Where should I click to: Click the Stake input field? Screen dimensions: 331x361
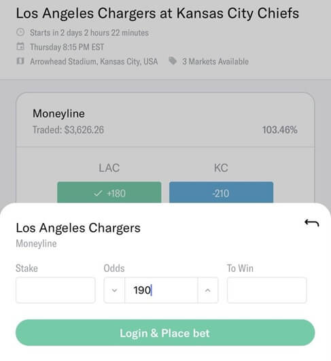(56, 290)
